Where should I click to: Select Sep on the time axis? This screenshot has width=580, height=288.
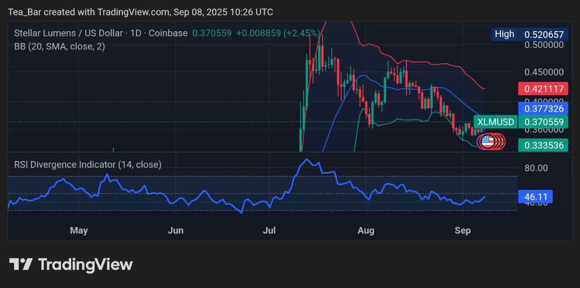click(463, 231)
